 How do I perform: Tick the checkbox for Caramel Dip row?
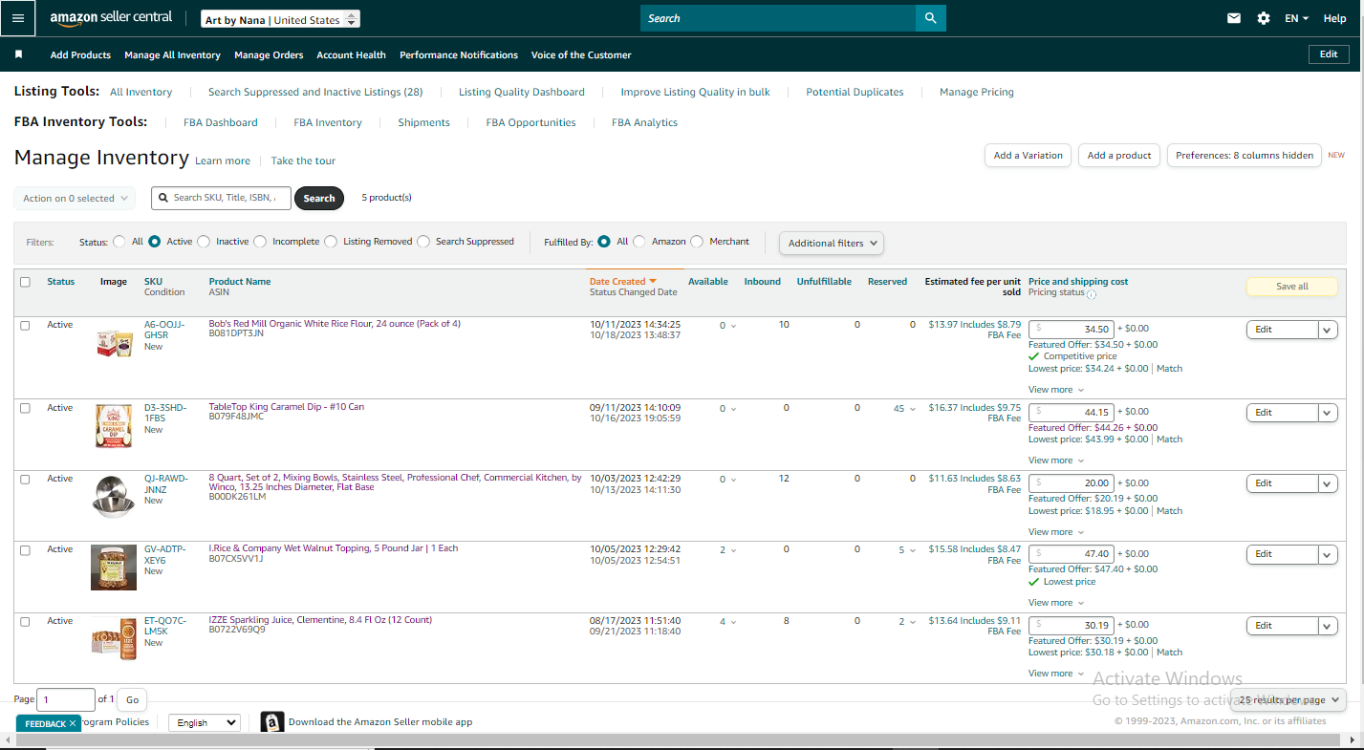click(25, 408)
